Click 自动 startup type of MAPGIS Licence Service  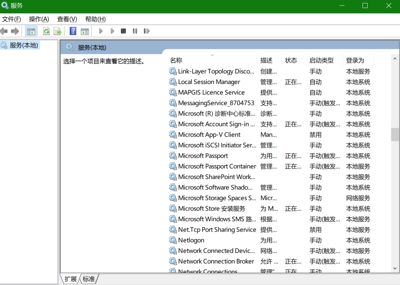(x=315, y=92)
